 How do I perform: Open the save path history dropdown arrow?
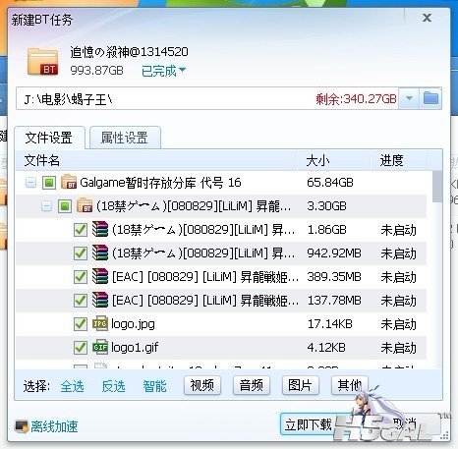pyautogui.click(x=409, y=98)
